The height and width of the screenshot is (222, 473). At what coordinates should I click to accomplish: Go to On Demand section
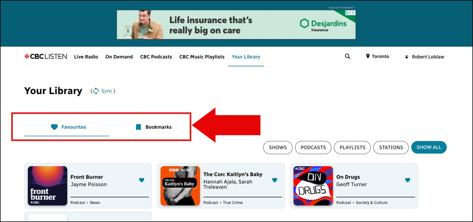pos(119,57)
